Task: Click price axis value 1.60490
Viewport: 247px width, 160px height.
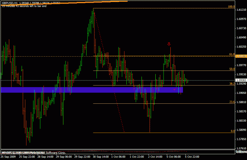Action: (x=241, y=37)
